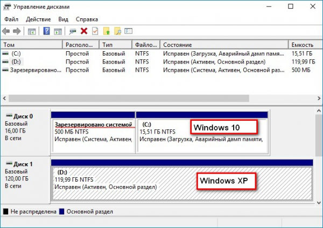The width and height of the screenshot is (323, 228).
Task: Select Зарезервировано системой partition block
Action: point(93,133)
